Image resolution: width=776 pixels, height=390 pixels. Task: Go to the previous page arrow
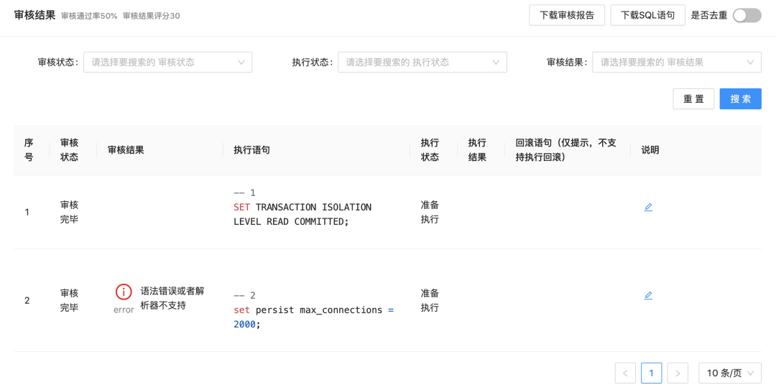tap(625, 373)
